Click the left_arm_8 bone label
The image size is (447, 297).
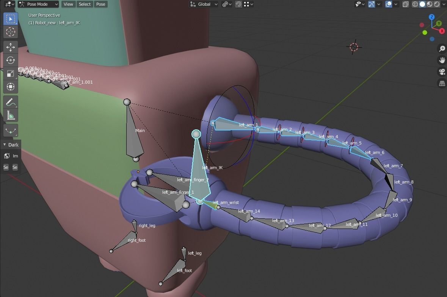404,182
